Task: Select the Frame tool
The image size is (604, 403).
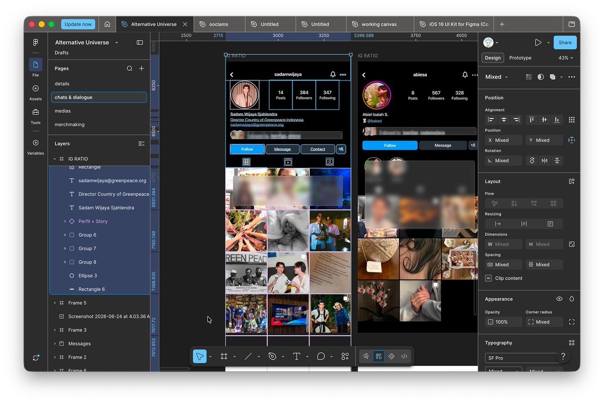Action: click(x=224, y=356)
